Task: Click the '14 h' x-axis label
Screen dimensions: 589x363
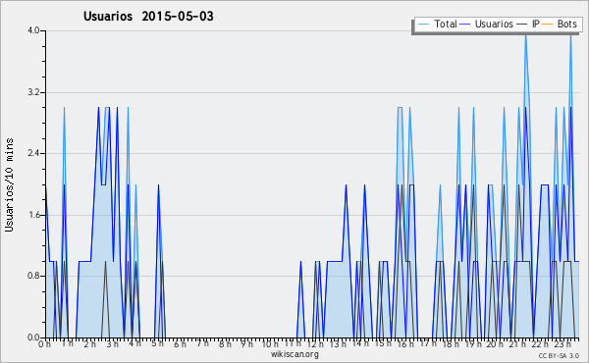Action: point(360,343)
